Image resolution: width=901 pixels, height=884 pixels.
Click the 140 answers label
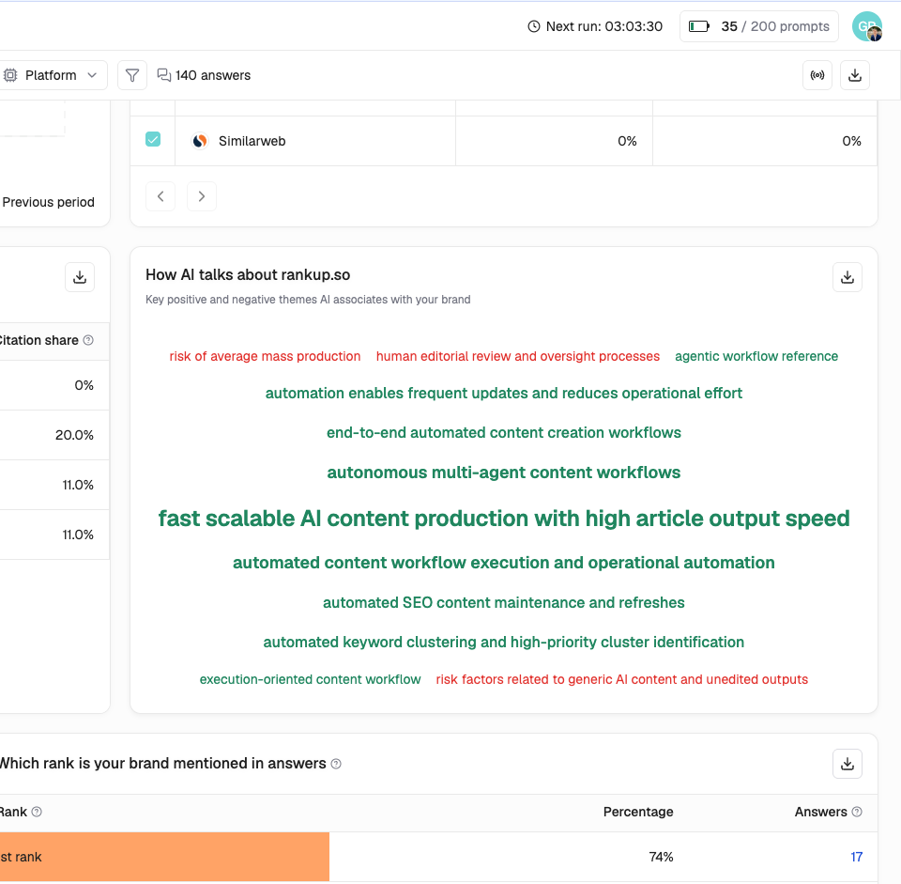click(213, 75)
